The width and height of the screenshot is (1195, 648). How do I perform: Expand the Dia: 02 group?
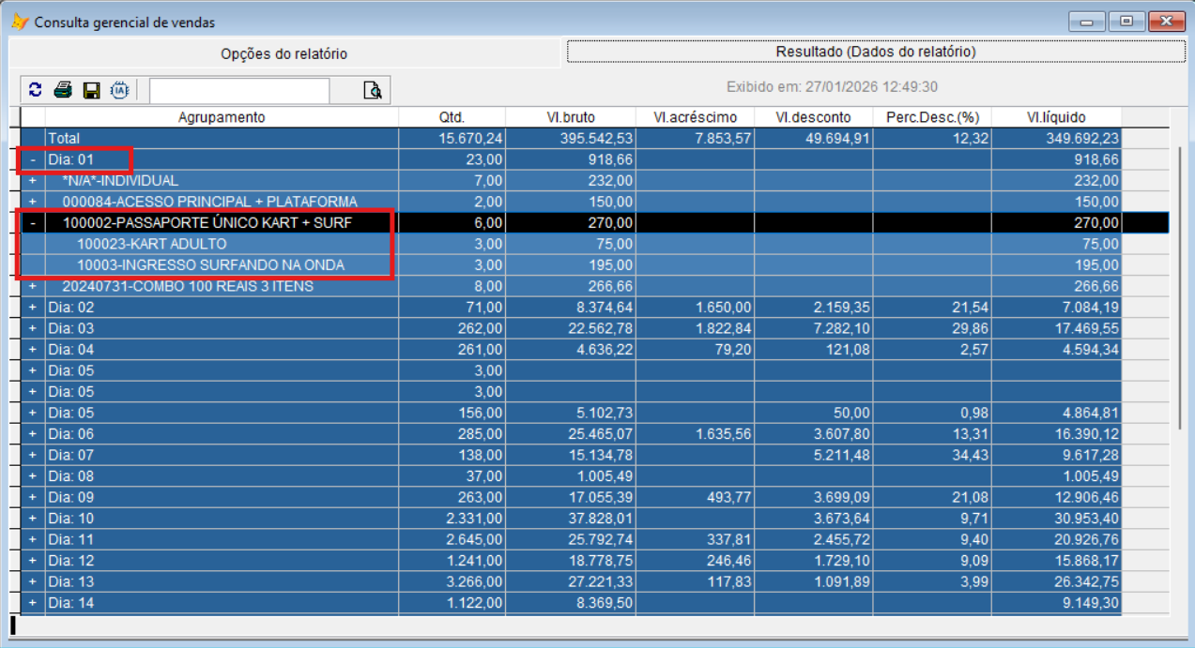pos(33,308)
